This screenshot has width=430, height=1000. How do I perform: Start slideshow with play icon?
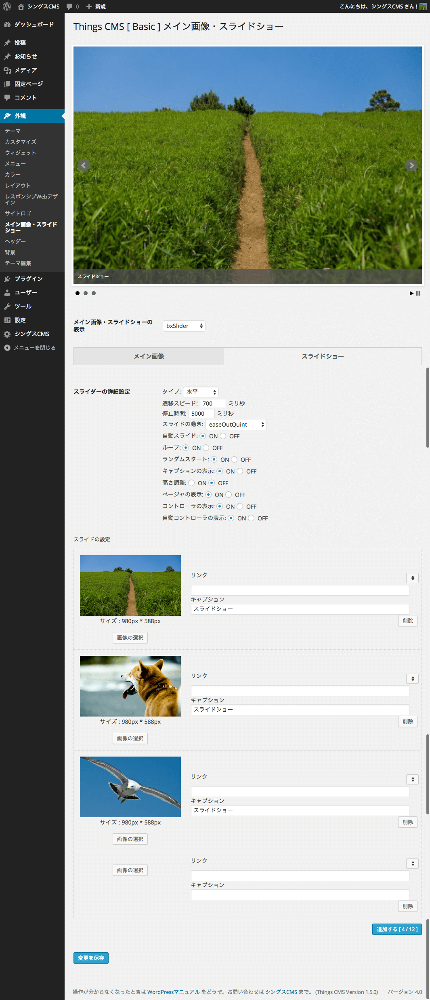tap(411, 293)
